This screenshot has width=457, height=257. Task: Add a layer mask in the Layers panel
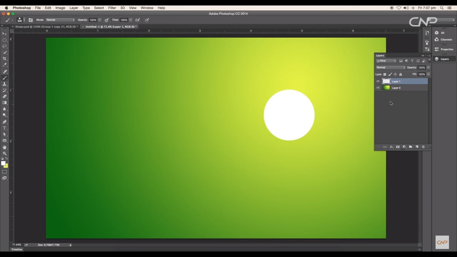pos(398,147)
